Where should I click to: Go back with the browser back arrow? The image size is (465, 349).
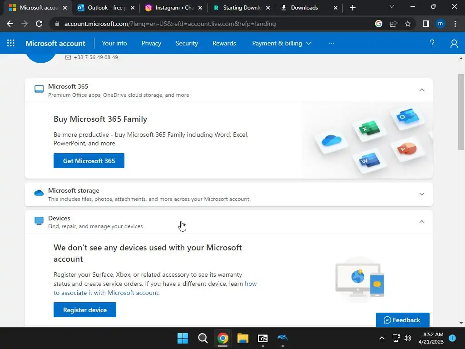[x=10, y=24]
